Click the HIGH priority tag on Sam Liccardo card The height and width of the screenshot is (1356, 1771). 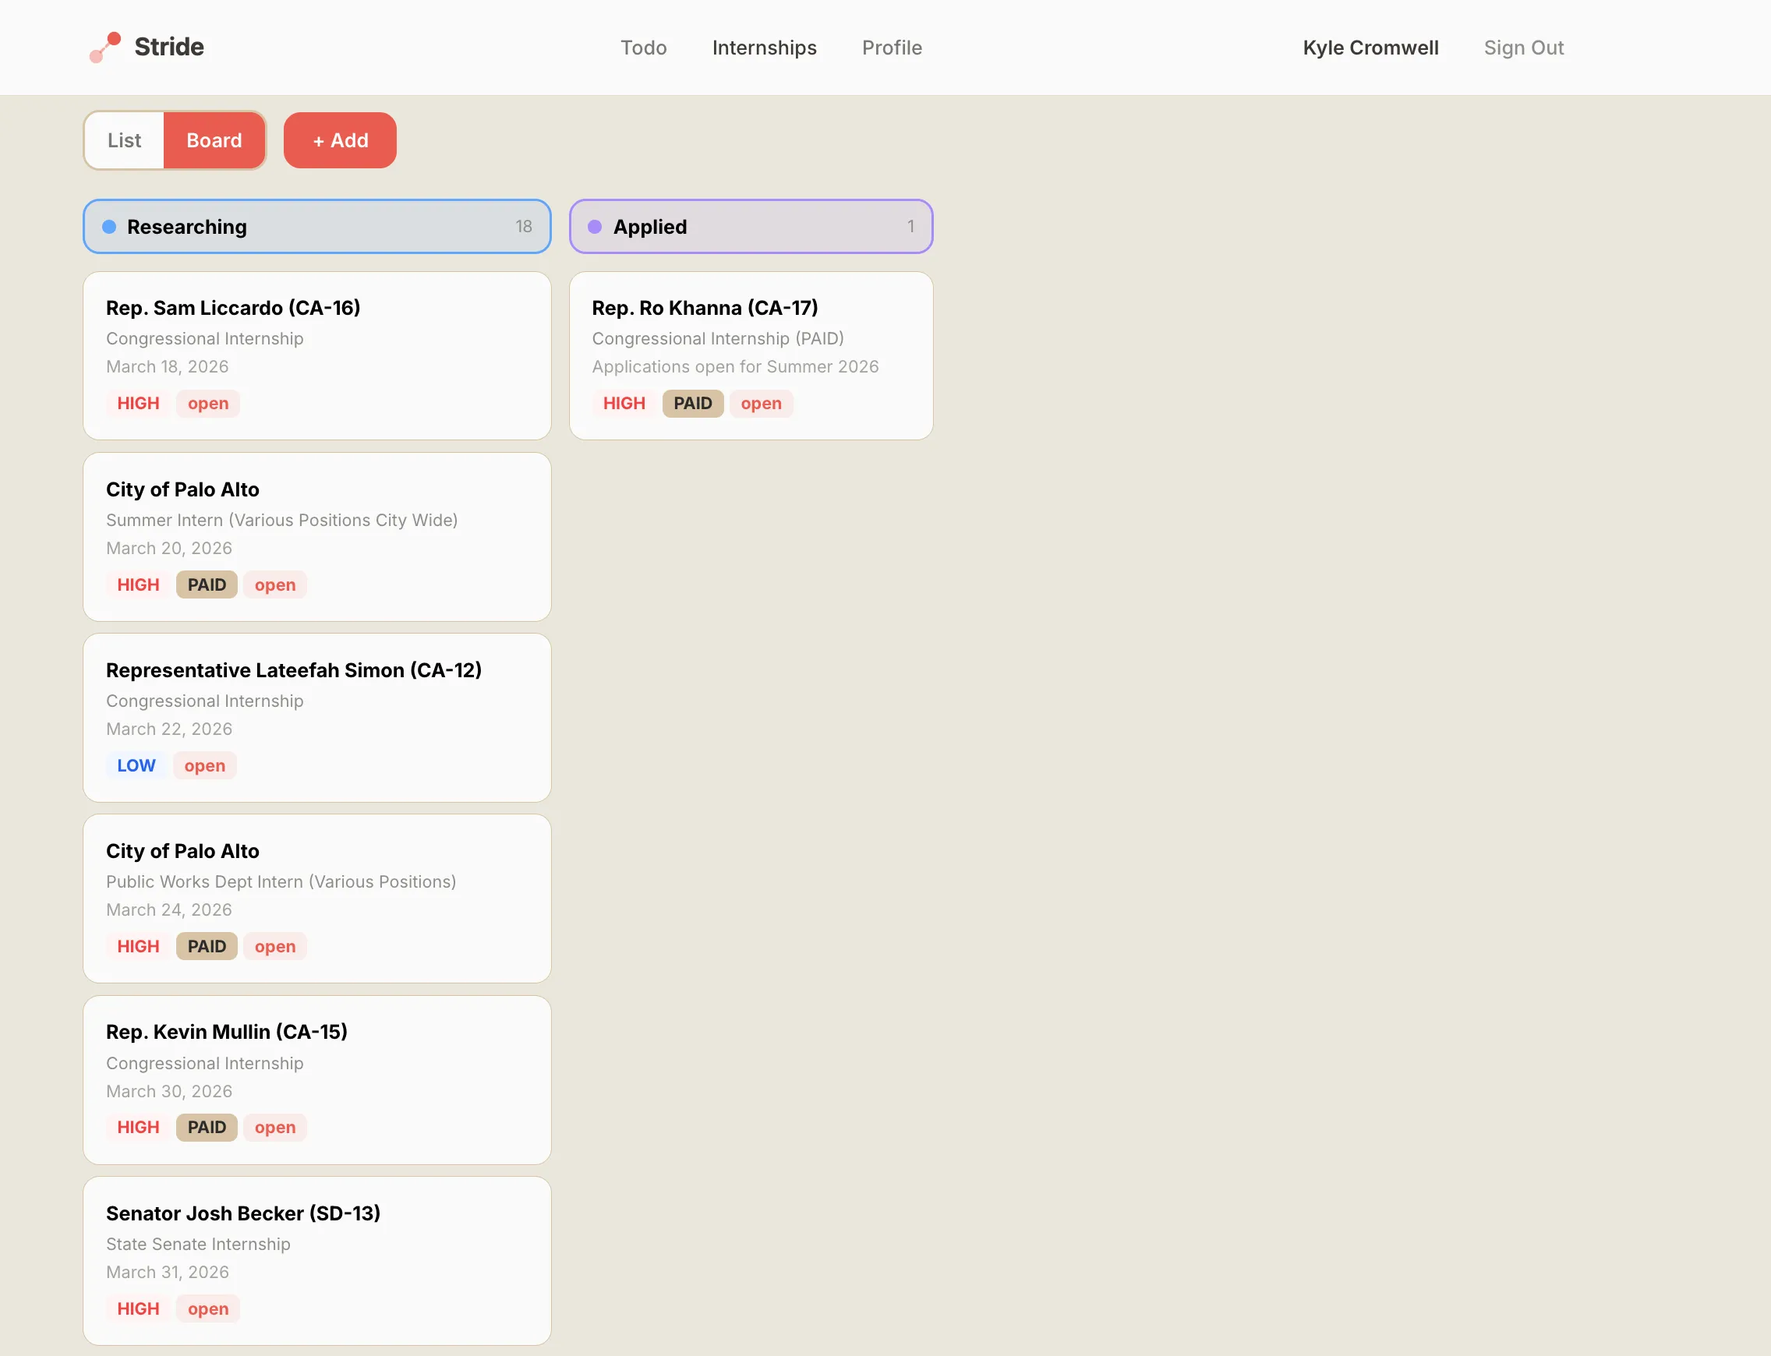point(137,403)
